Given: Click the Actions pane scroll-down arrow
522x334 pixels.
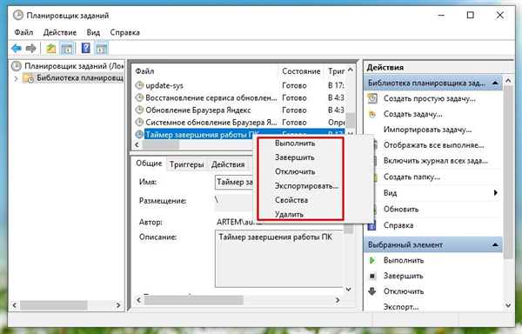Looking at the screenshot, I should click(508, 305).
